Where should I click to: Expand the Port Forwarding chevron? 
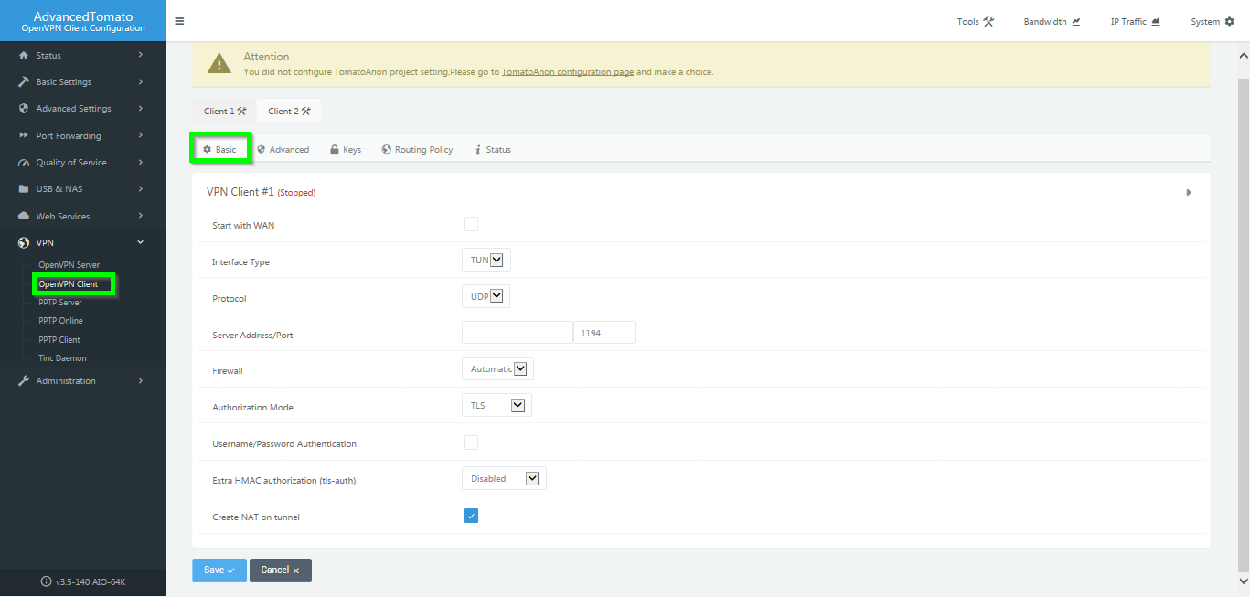(141, 136)
